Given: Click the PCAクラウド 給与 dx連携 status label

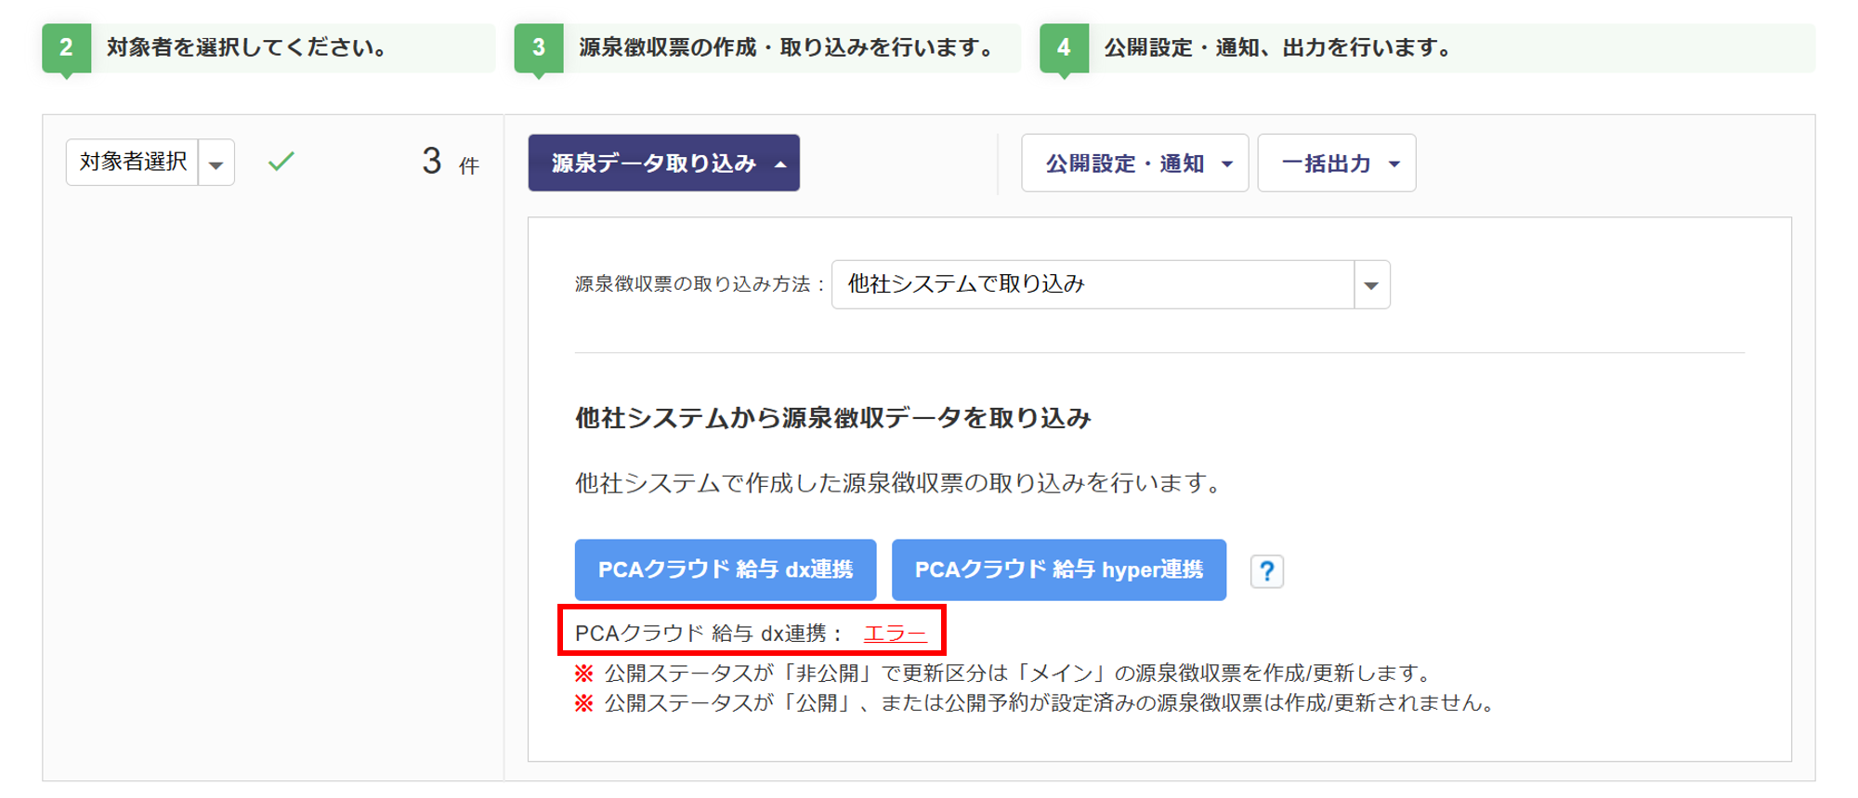Looking at the screenshot, I should [708, 634].
